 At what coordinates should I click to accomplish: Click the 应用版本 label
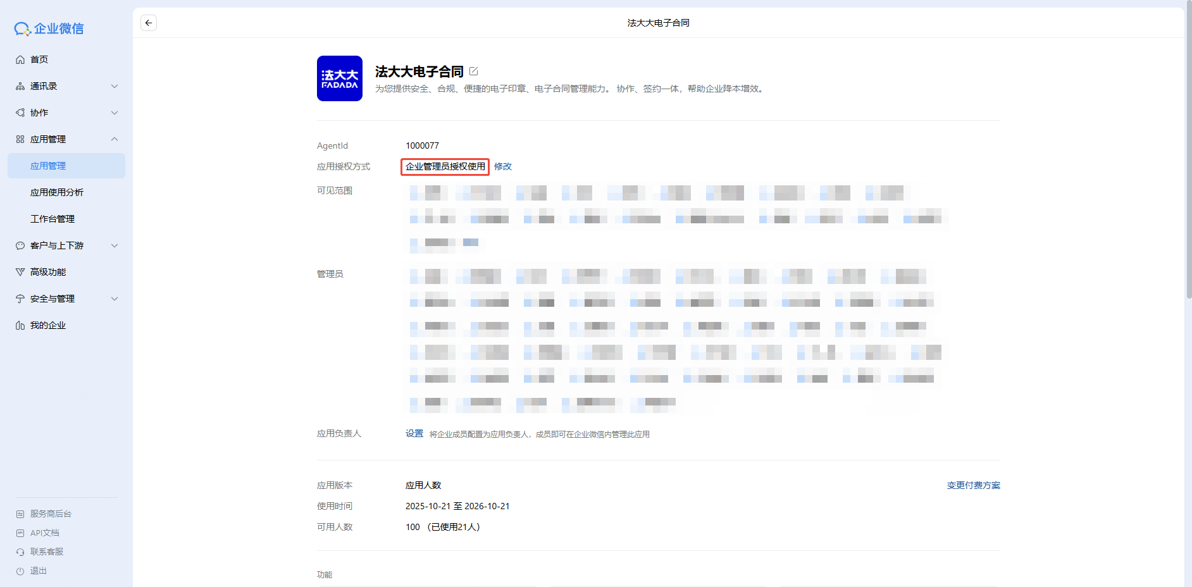335,485
